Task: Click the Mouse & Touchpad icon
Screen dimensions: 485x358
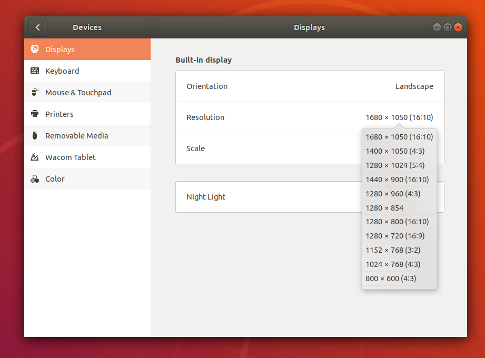Action: (35, 92)
